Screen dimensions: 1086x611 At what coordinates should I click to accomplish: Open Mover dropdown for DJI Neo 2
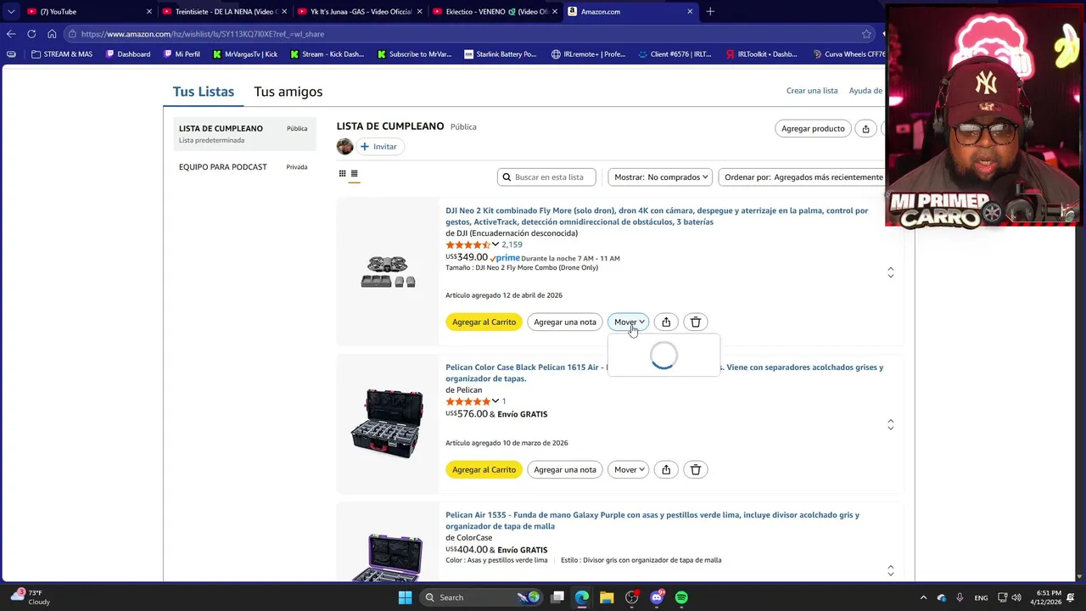click(x=629, y=322)
